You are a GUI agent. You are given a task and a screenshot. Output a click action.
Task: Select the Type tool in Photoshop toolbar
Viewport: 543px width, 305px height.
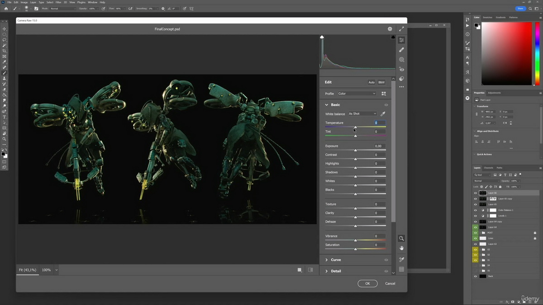click(5, 117)
